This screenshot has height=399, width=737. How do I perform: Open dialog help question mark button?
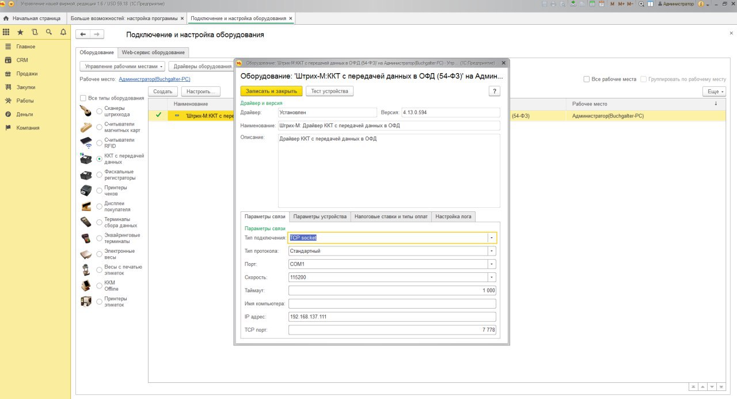[495, 91]
